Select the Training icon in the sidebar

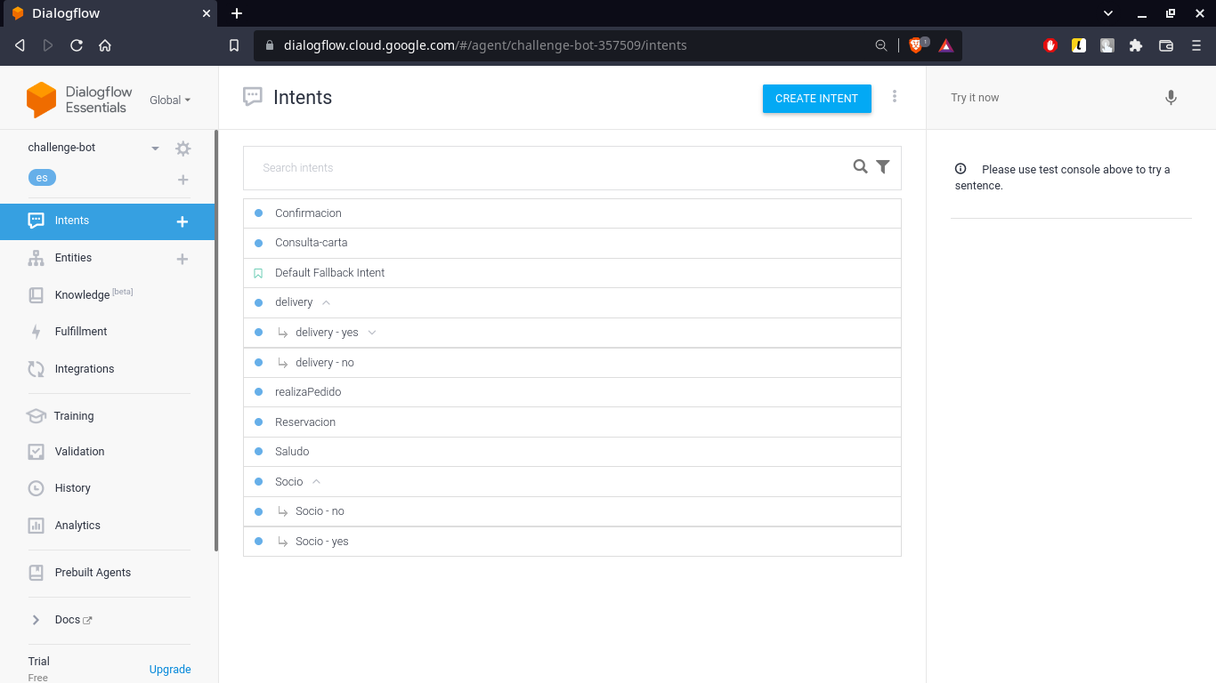(x=36, y=415)
